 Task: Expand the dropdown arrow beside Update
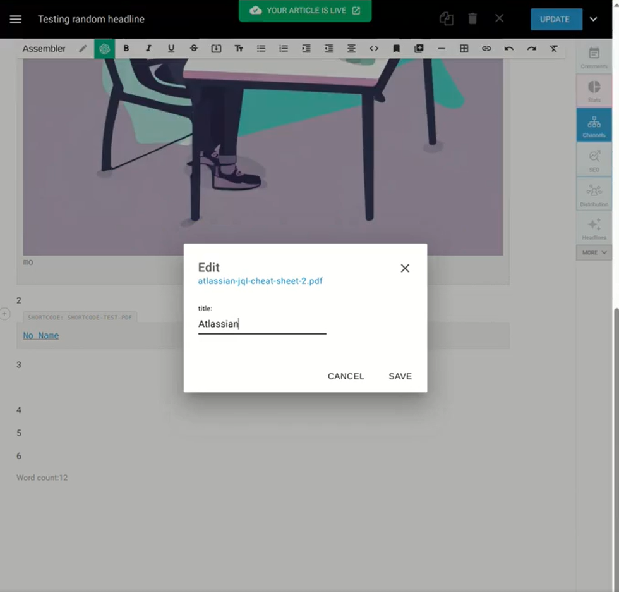click(x=593, y=19)
